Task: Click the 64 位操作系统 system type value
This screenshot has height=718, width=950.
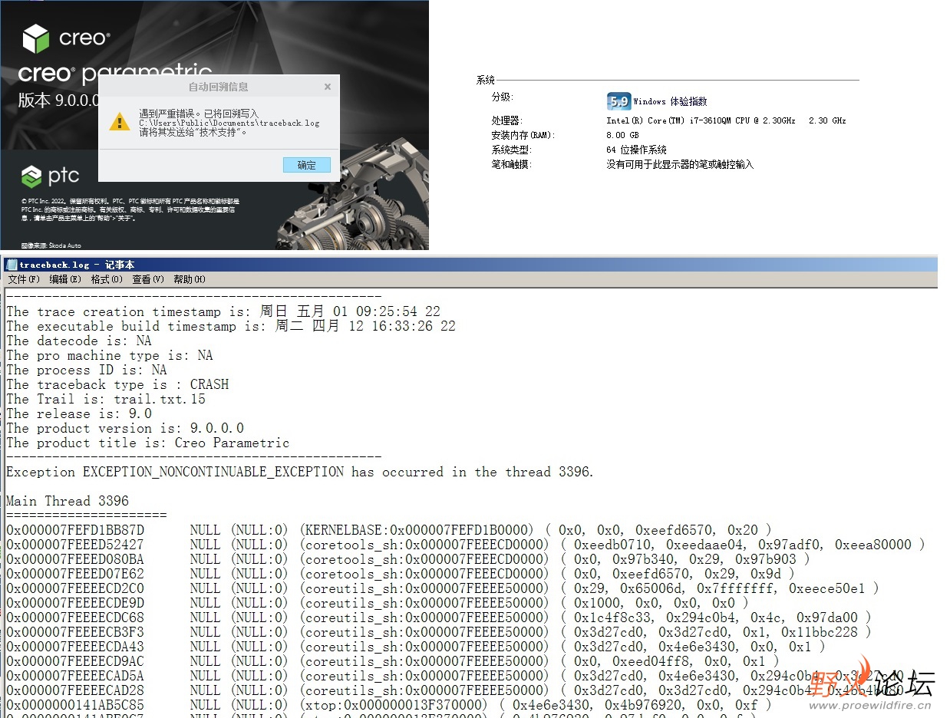Action: tap(636, 150)
